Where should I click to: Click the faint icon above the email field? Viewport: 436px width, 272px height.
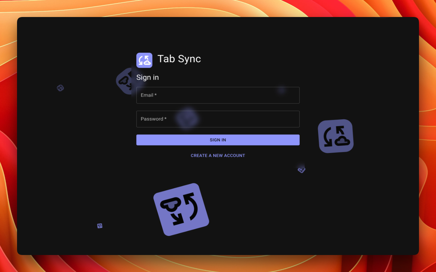pyautogui.click(x=281, y=89)
